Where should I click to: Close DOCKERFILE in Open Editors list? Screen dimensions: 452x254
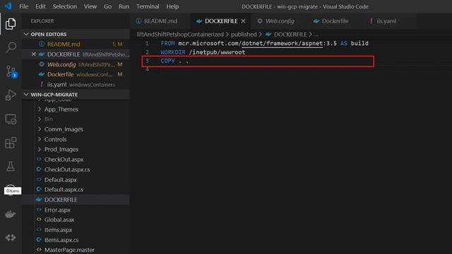point(33,54)
